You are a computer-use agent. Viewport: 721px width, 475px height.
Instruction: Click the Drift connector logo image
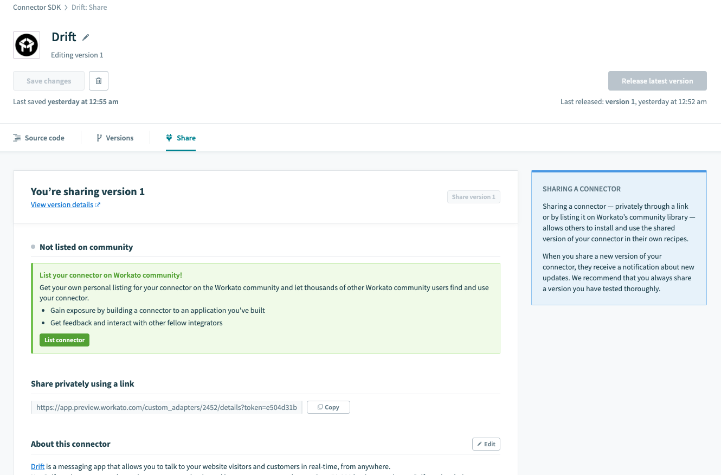tap(27, 45)
